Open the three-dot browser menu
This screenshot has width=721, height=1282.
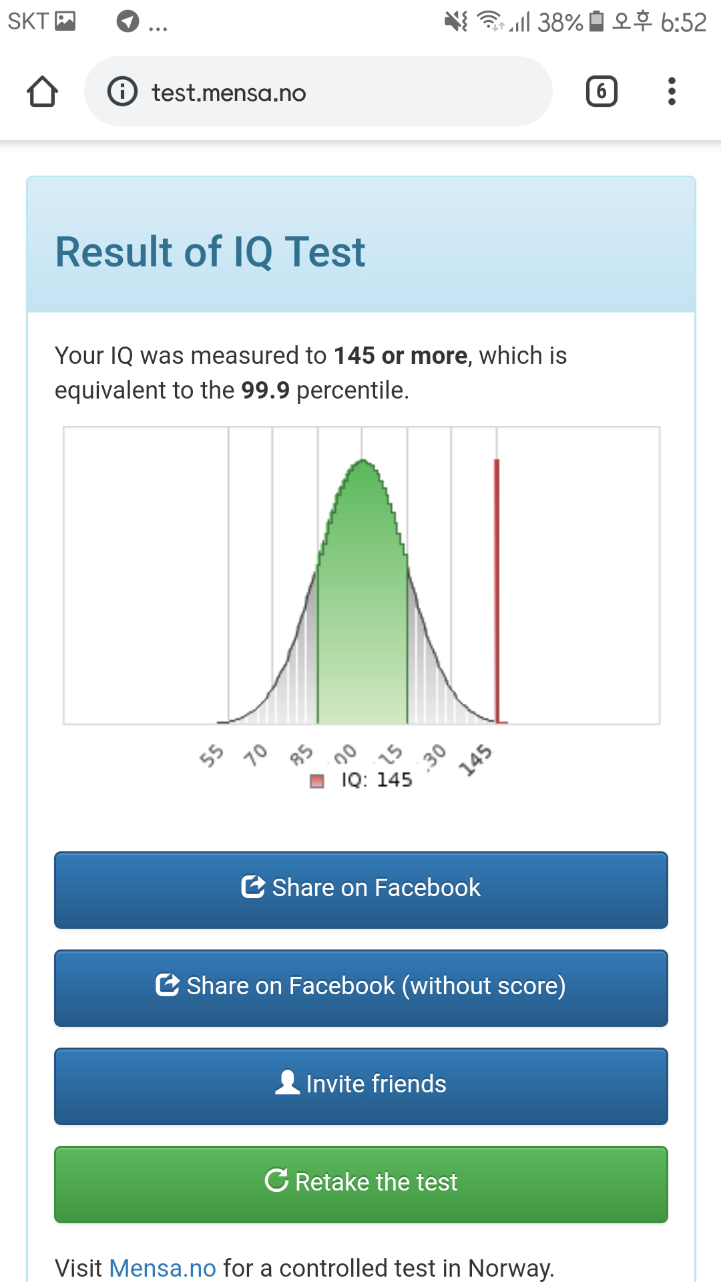click(672, 91)
